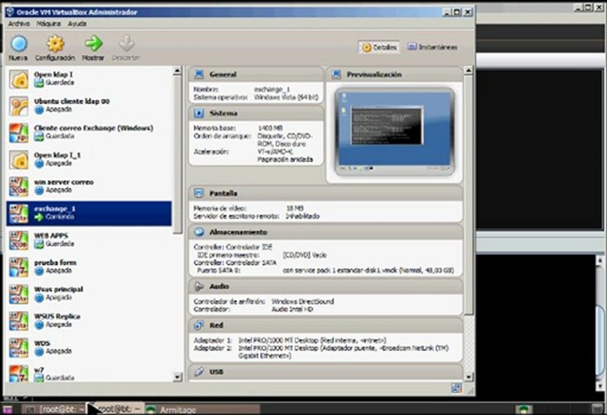Click details pane scrollbar down arrow
This screenshot has width=607, height=415.
pos(469,377)
